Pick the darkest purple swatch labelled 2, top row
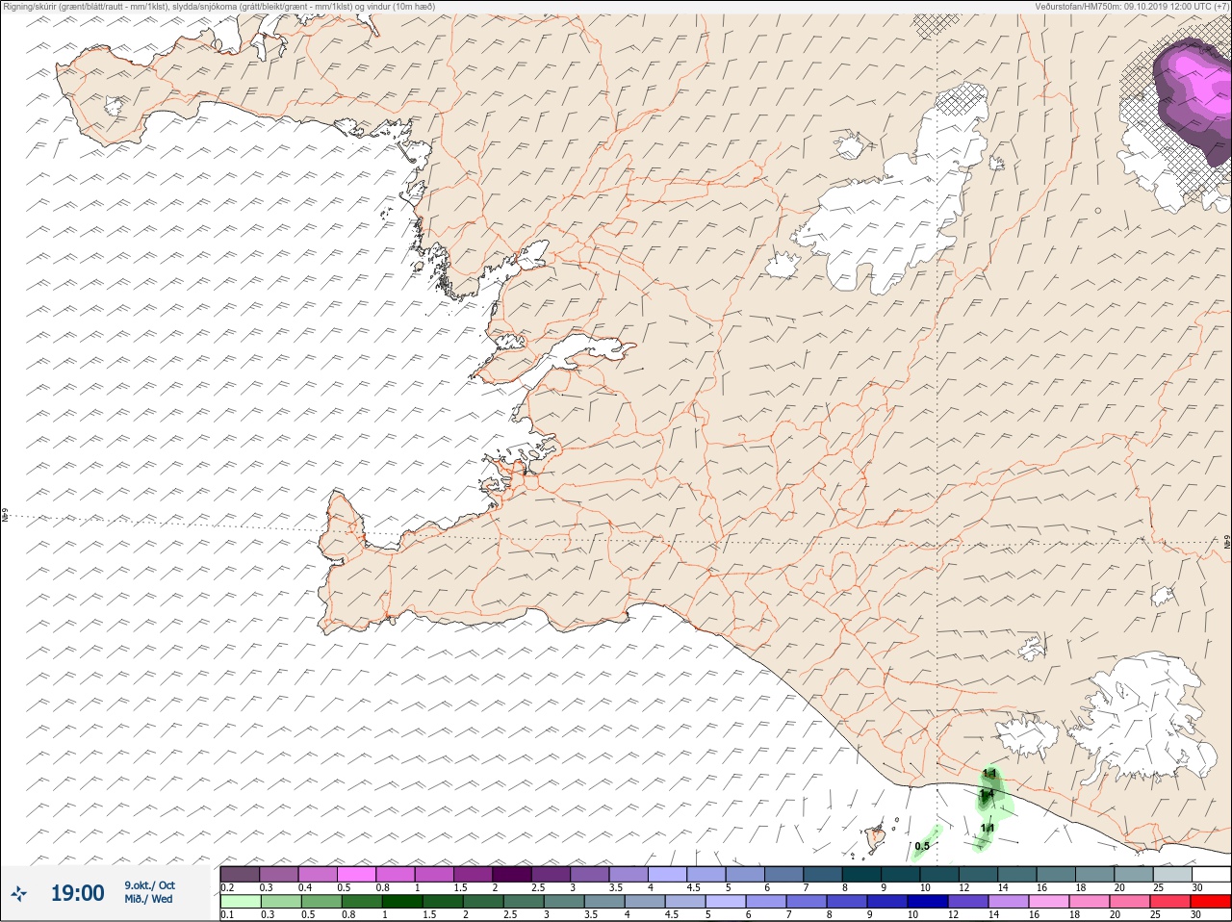1232x922 pixels. pos(512,874)
